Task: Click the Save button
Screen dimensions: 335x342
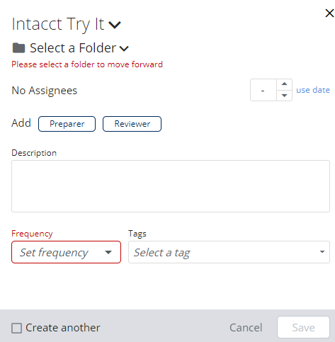Action: coord(303,328)
